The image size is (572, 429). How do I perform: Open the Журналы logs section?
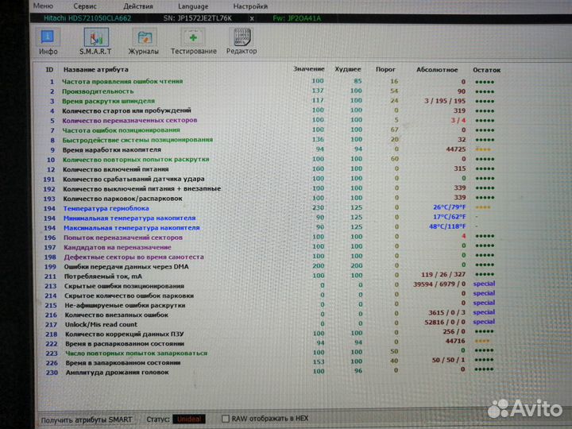point(144,41)
